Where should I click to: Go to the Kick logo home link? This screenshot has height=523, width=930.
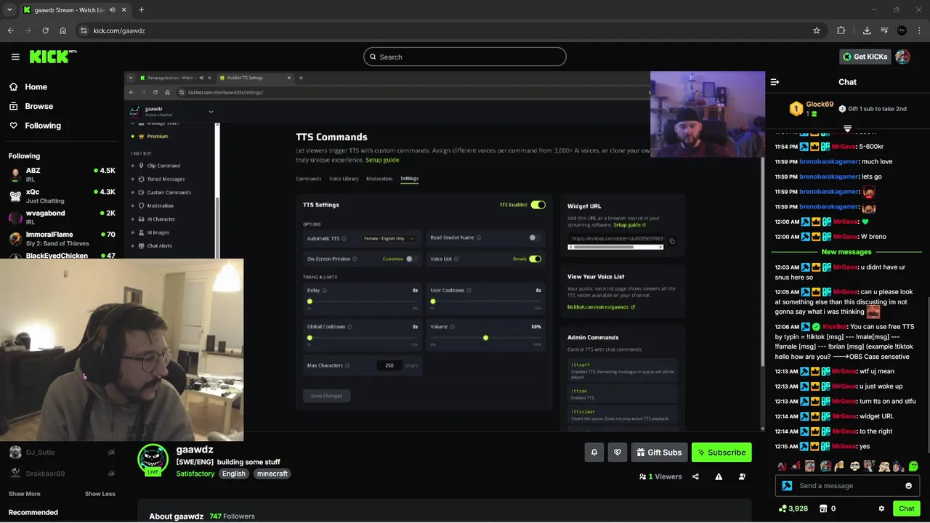coord(53,57)
